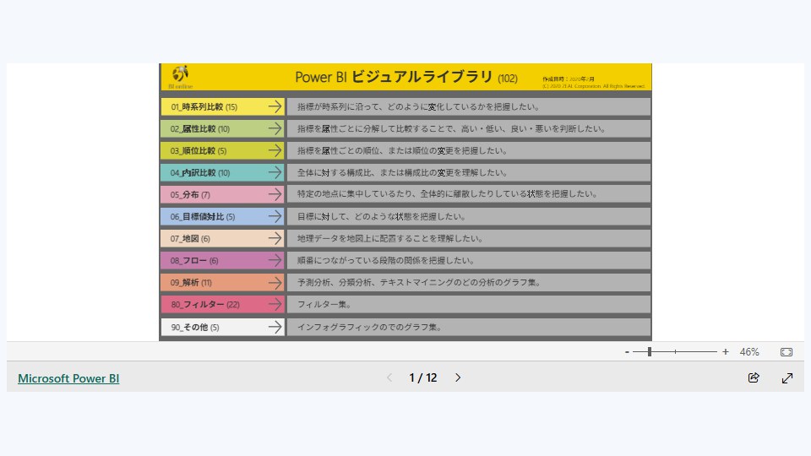This screenshot has width=811, height=456.
Task: Go to next page arrow
Action: coord(458,378)
